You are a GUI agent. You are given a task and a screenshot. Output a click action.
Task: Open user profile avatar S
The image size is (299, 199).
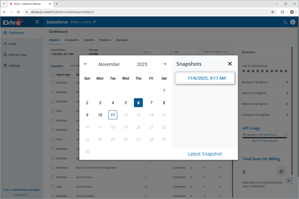click(292, 22)
